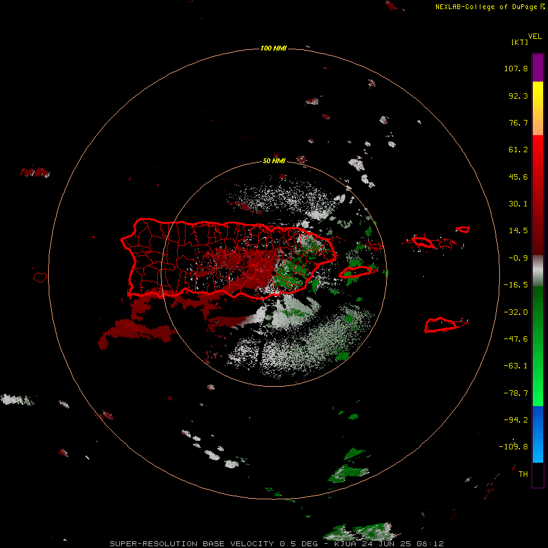Click the small Mona island outline at far west

point(40,278)
